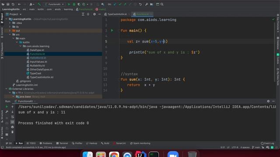Click the Back navigation arrow
Screen dimensions: 280x157
point(19,4)
